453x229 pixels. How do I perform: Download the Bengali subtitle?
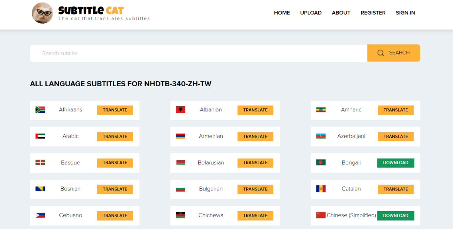[x=396, y=163]
